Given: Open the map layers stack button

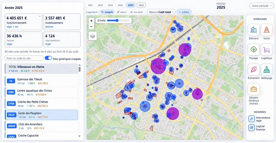Looking at the screenshot, I should [x=93, y=36].
